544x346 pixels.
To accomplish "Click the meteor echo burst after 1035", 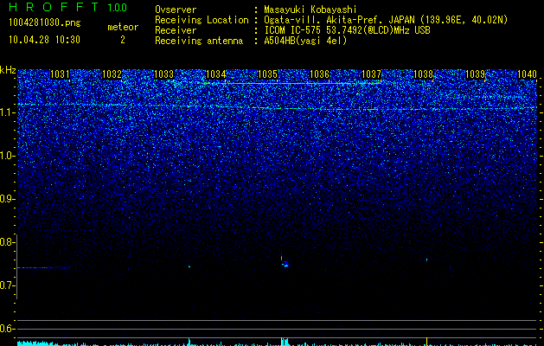I will (285, 261).
